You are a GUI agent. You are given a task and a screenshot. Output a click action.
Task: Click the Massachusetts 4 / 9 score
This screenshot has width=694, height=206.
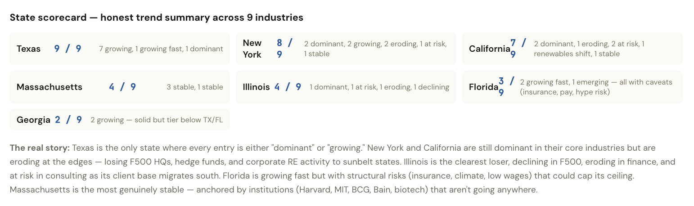click(x=122, y=87)
